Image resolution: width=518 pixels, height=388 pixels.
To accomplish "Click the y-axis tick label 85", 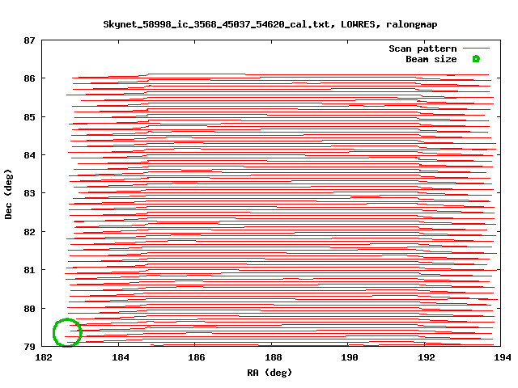I will (29, 117).
